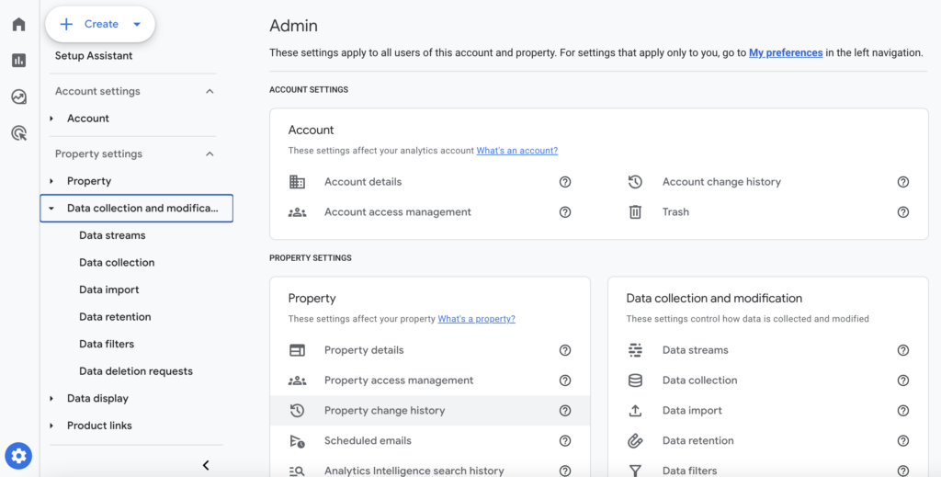
Task: Click the Scheduled emails icon
Action: [297, 441]
